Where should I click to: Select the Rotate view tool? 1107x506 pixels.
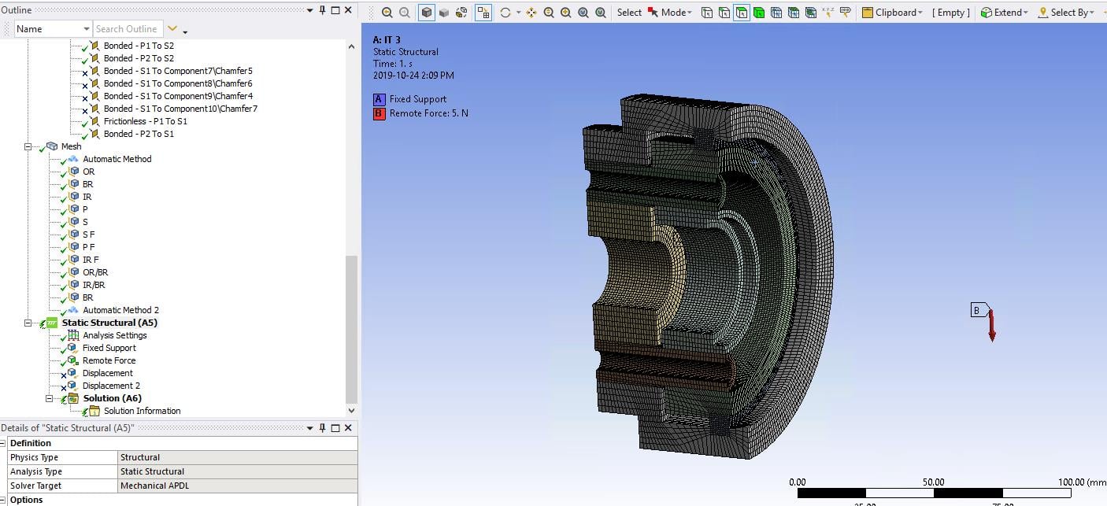click(x=505, y=13)
